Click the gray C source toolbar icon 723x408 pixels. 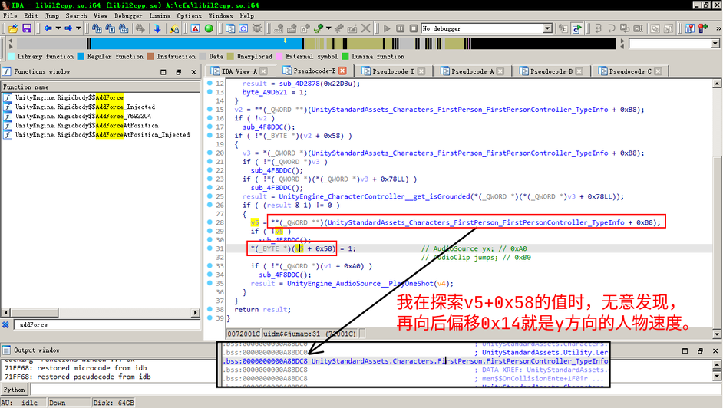tap(563, 28)
